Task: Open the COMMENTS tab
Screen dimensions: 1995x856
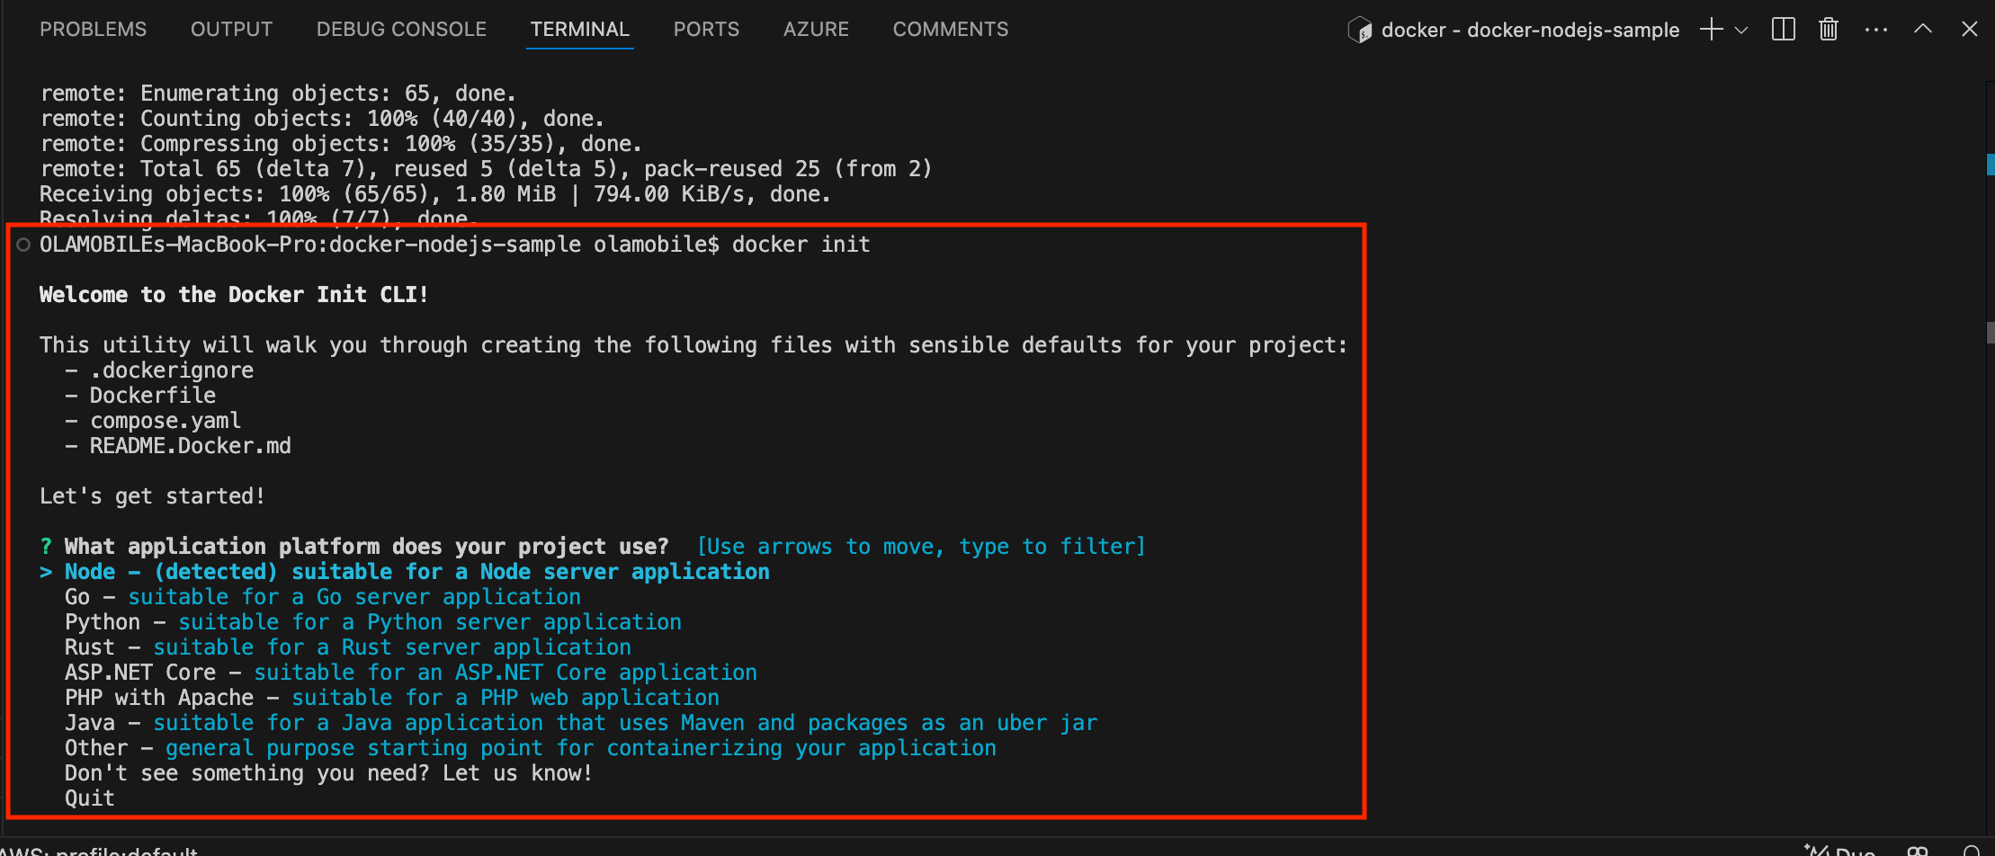Action: click(951, 30)
